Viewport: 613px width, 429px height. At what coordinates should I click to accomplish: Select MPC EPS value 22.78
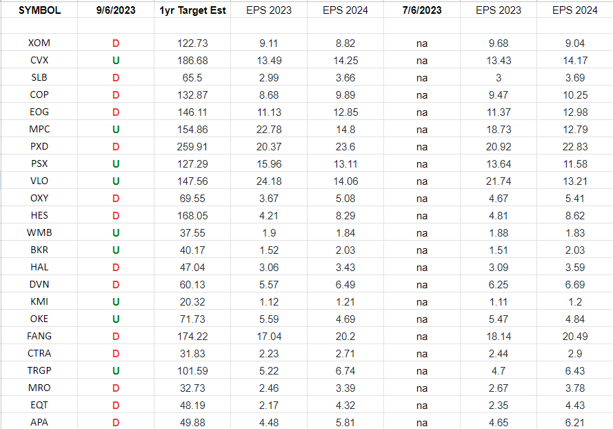point(269,129)
